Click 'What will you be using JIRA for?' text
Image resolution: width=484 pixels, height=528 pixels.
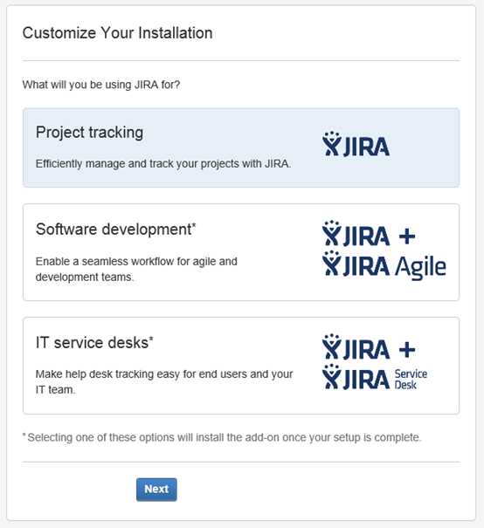[101, 85]
